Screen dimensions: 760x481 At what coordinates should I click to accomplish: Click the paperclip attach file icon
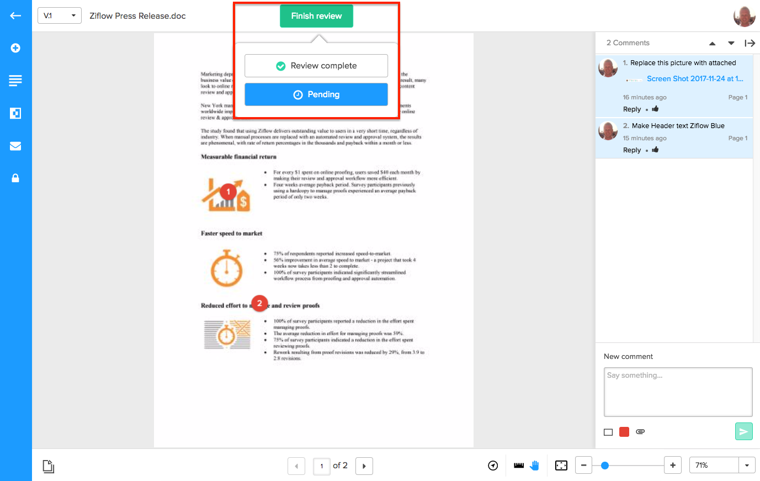click(640, 432)
